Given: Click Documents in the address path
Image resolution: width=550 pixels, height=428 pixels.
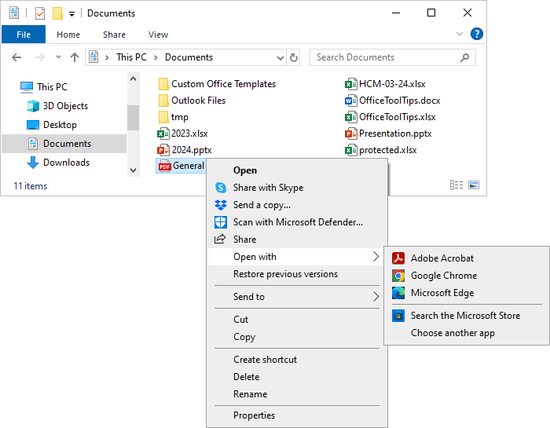Looking at the screenshot, I should pos(189,57).
